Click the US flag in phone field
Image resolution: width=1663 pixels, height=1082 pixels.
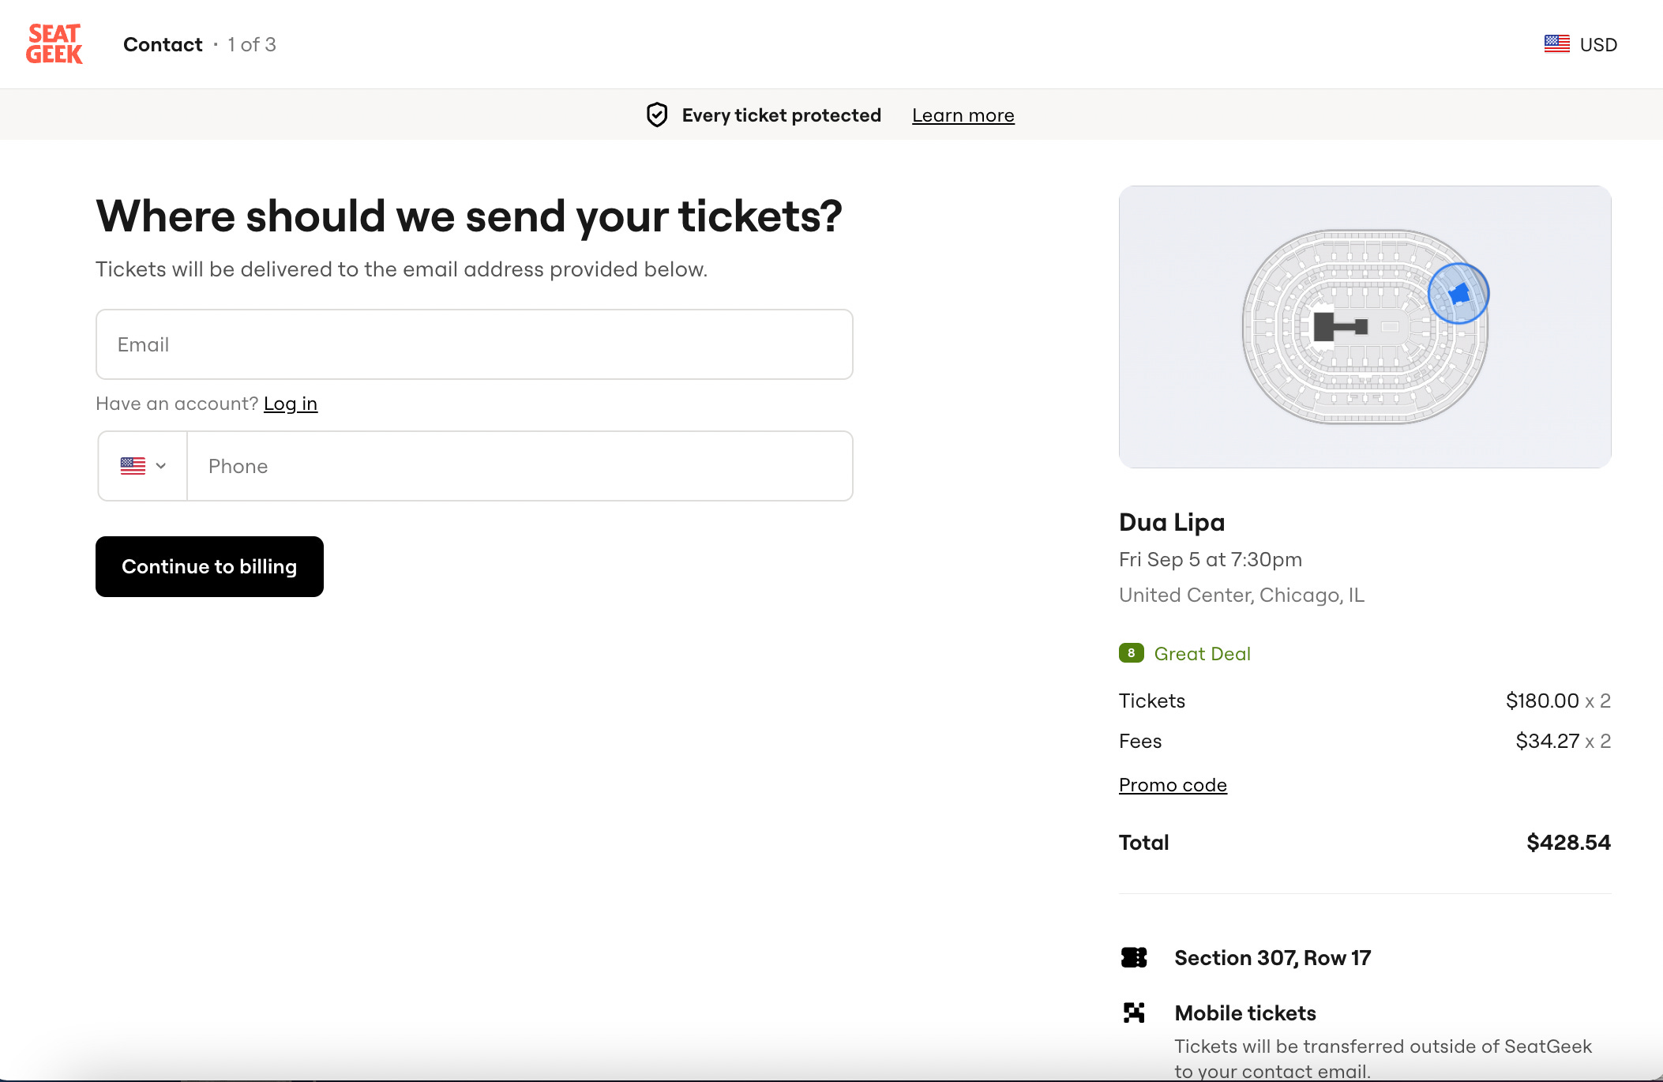[133, 466]
